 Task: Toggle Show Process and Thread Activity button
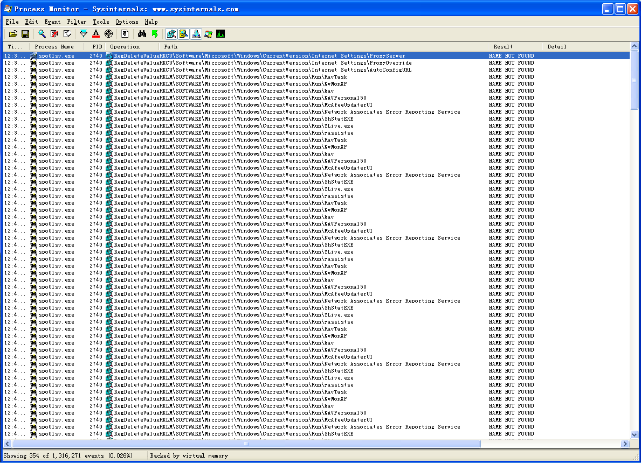(209, 34)
